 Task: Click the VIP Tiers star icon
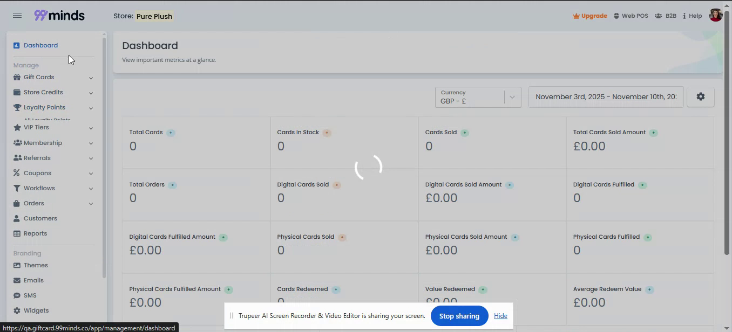pos(17,128)
